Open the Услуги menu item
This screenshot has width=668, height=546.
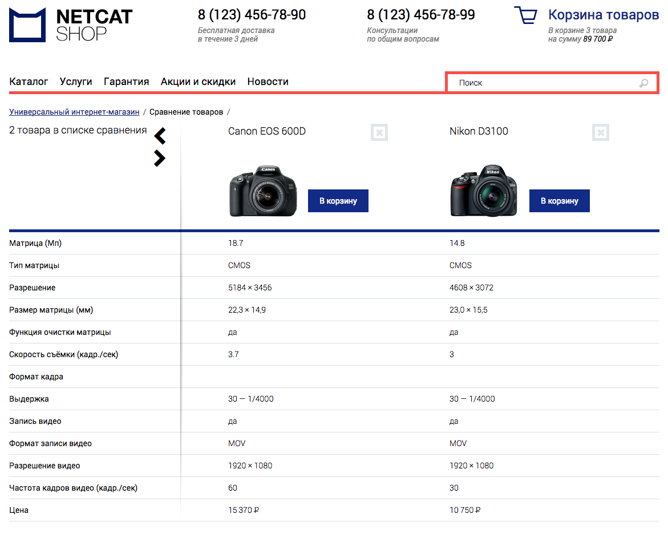pyautogui.click(x=76, y=82)
